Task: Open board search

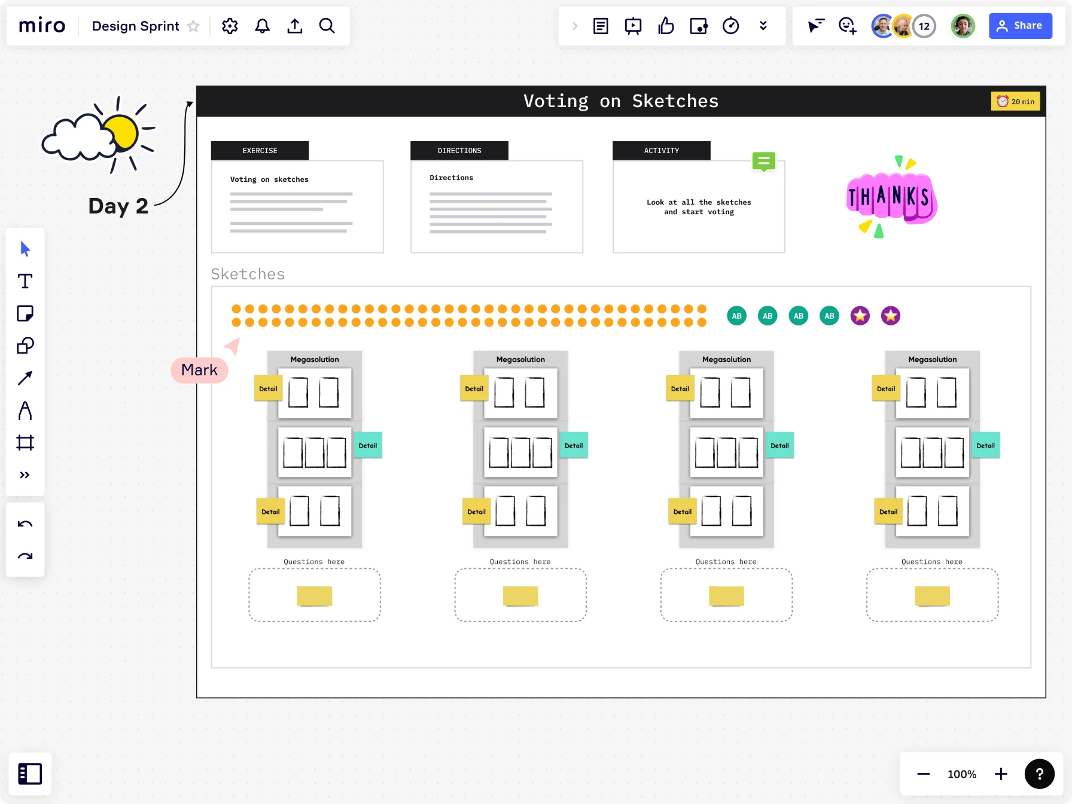Action: (x=327, y=26)
